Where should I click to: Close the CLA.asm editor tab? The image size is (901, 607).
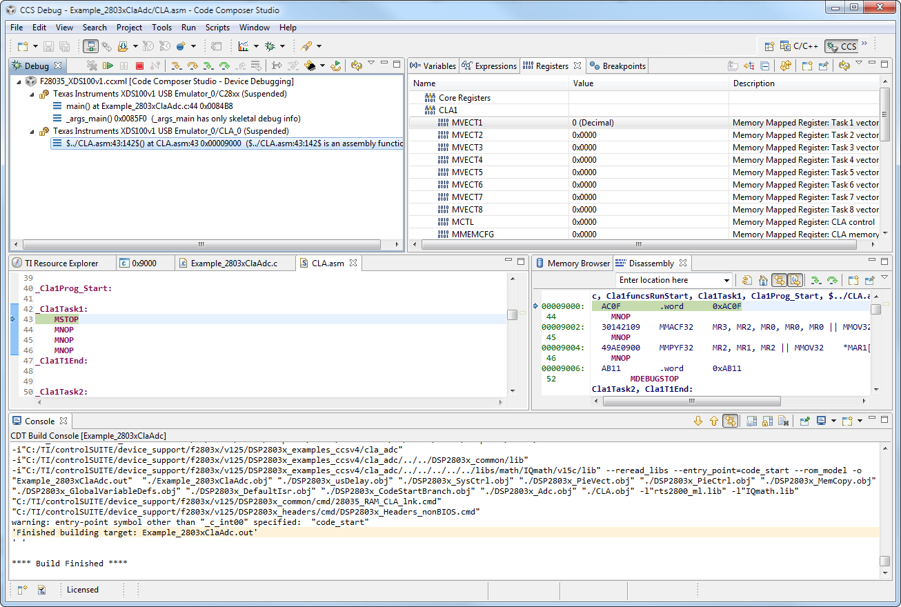[353, 263]
